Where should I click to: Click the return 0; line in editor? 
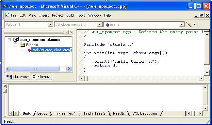tap(106, 66)
